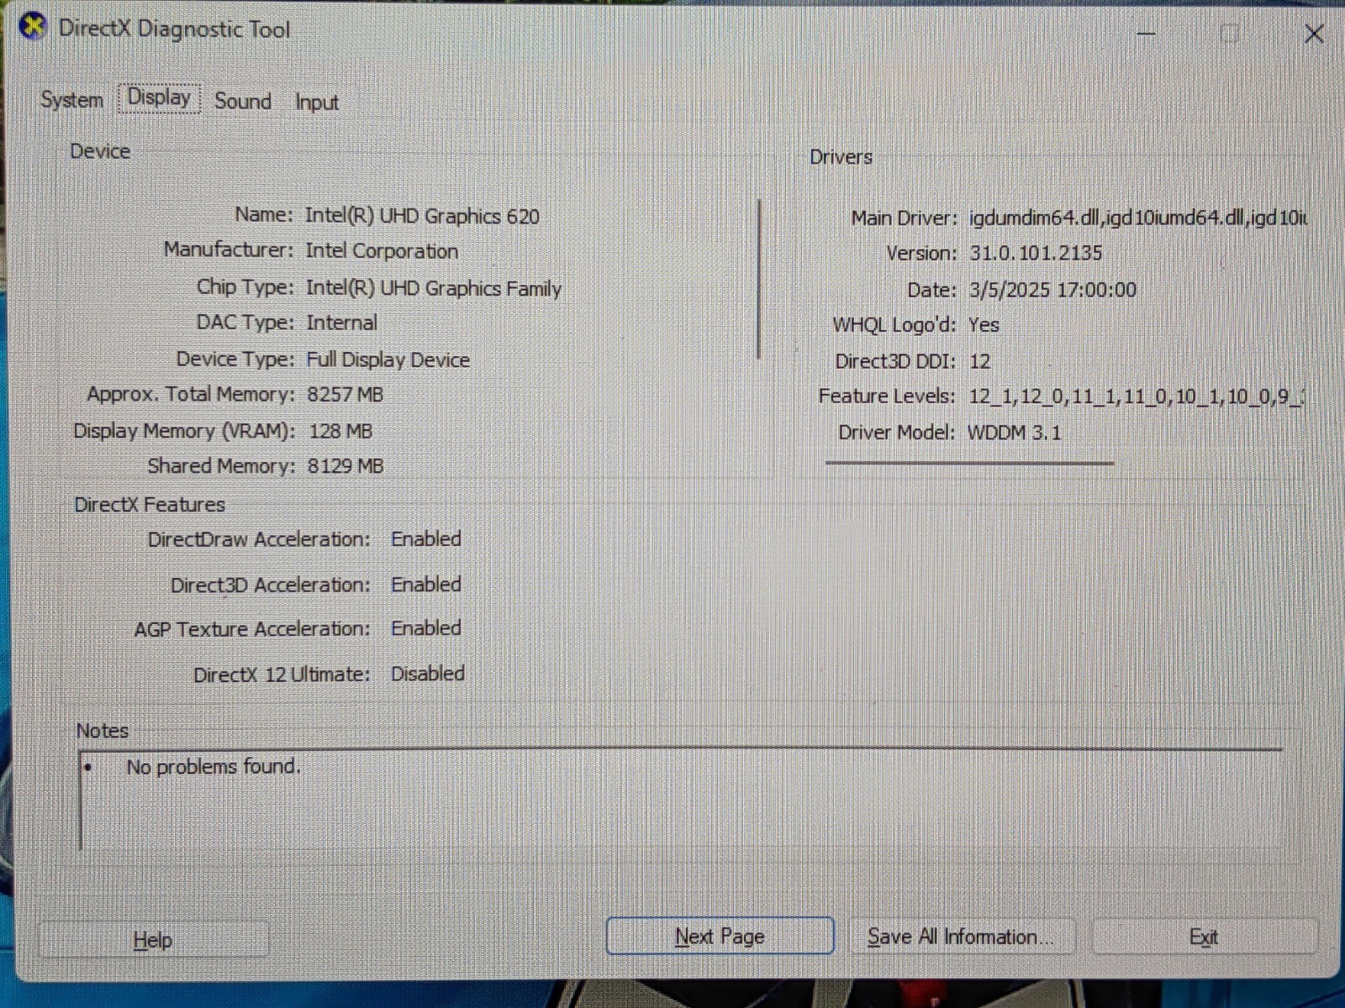Screen dimensions: 1345x1008
Task: Click the 'Approx. Total Memory:' label
Action: [191, 395]
